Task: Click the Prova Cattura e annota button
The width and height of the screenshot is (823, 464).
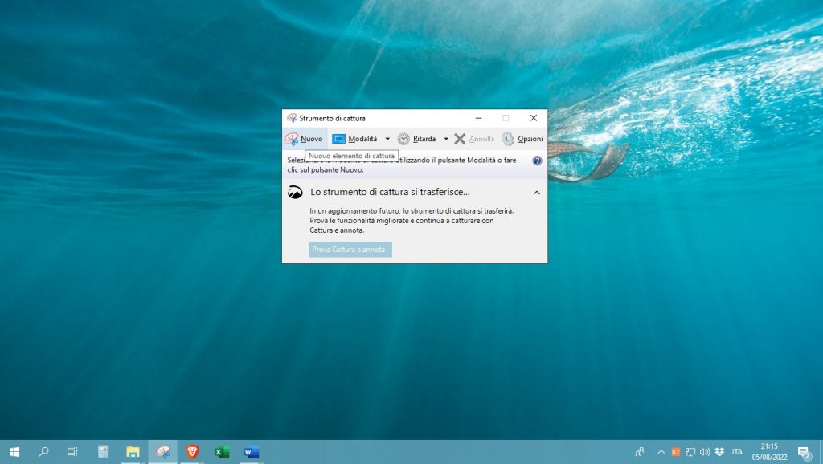Action: (350, 250)
